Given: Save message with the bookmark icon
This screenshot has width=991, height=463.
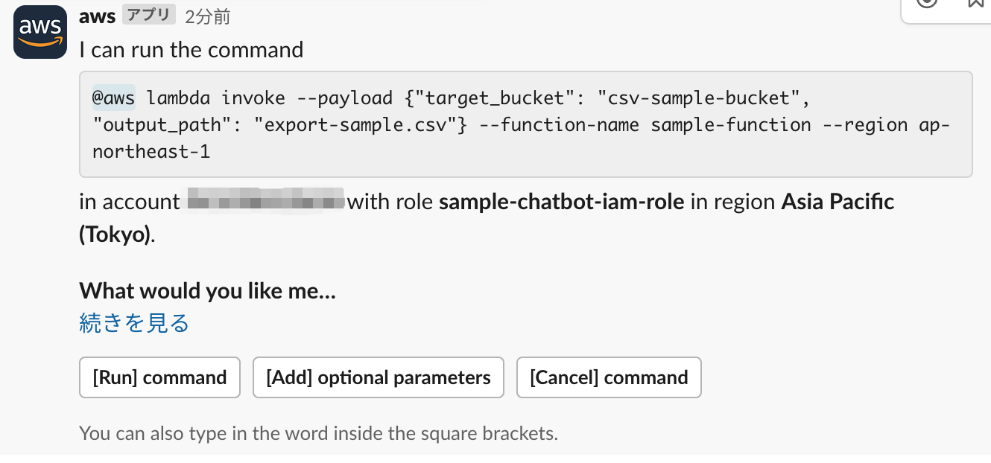Looking at the screenshot, I should point(978,3).
